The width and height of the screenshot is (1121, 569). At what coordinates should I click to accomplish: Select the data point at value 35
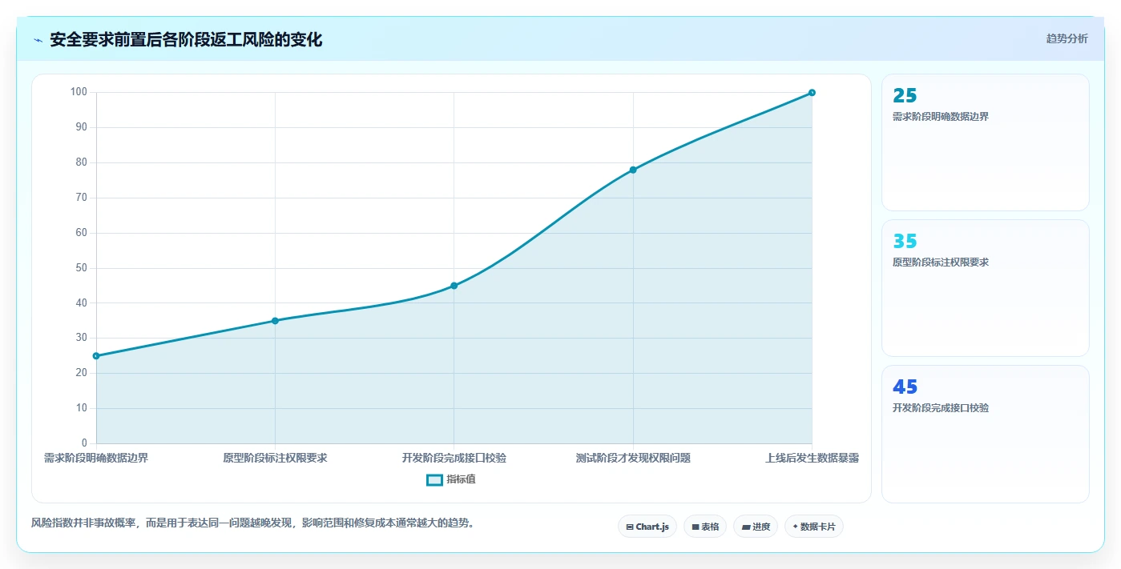[x=275, y=321]
